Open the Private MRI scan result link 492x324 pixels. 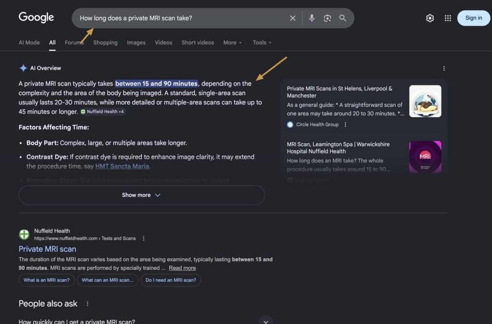click(x=47, y=249)
